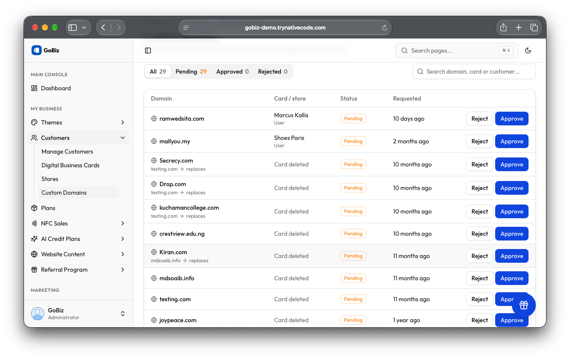Approve the ramwedsita.com domain
570x359 pixels.
point(512,119)
